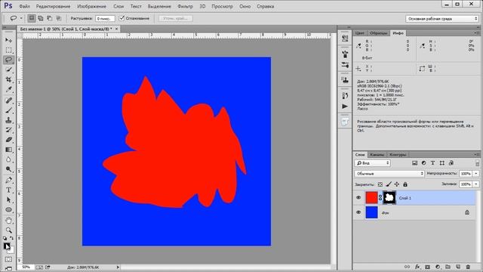This screenshot has height=272, width=483.
Task: Select the Dodge tool
Action: (8, 169)
